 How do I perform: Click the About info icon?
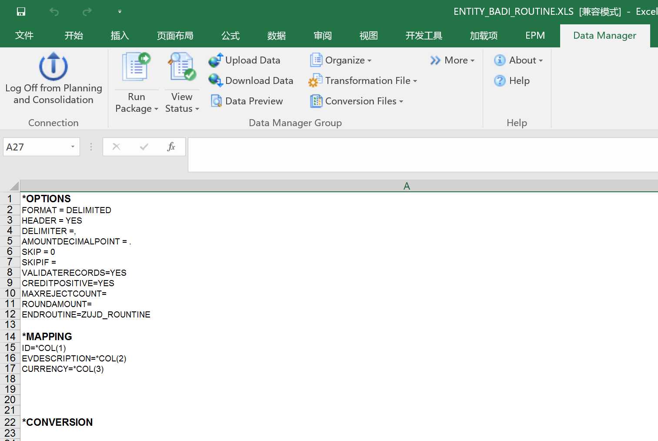[500, 60]
